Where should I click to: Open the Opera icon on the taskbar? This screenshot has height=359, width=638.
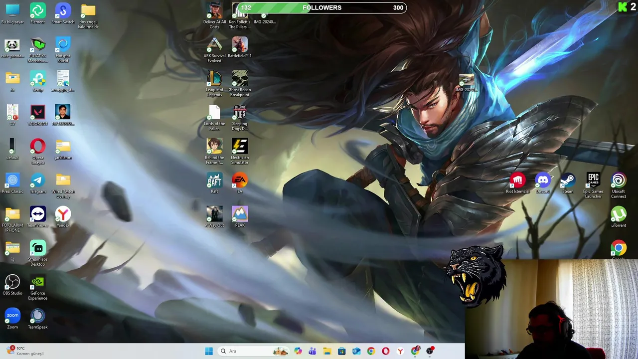click(385, 351)
